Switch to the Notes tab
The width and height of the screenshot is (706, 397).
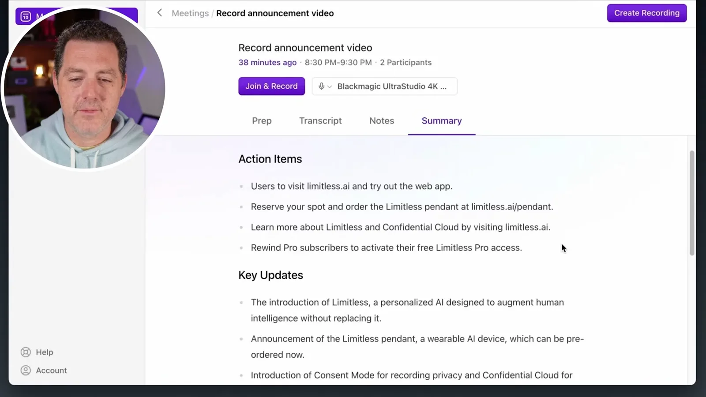382,120
